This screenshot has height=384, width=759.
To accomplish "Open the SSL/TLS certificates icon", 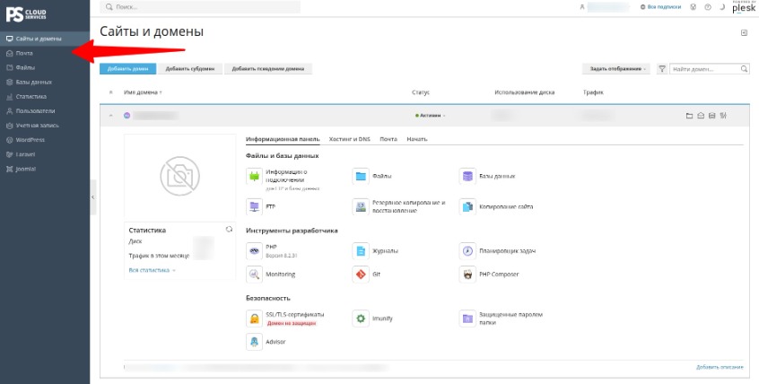I will click(x=254, y=319).
